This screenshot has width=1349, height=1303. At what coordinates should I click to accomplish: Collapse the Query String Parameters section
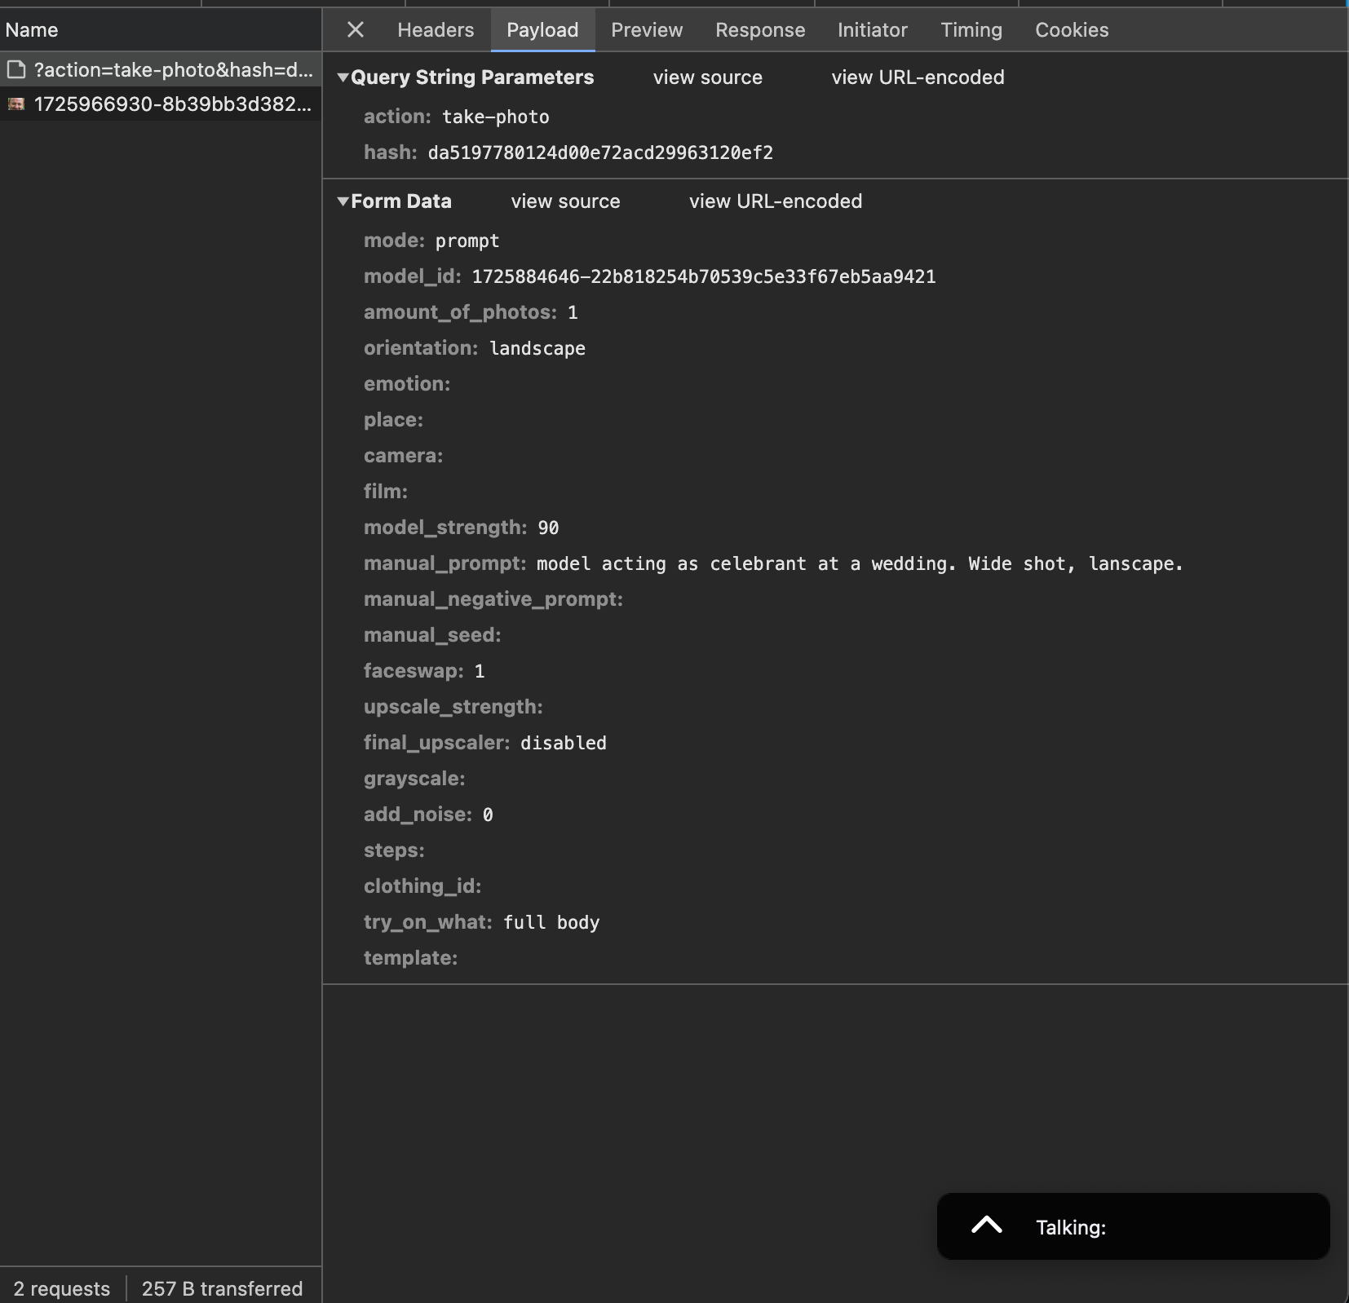(x=343, y=77)
